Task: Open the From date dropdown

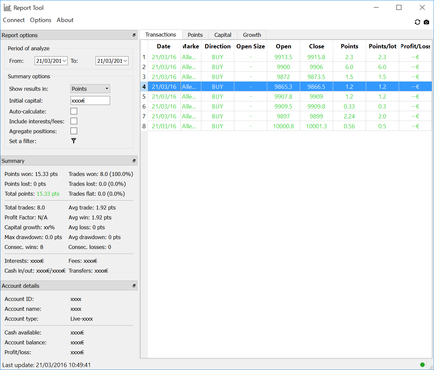Action: (64, 61)
